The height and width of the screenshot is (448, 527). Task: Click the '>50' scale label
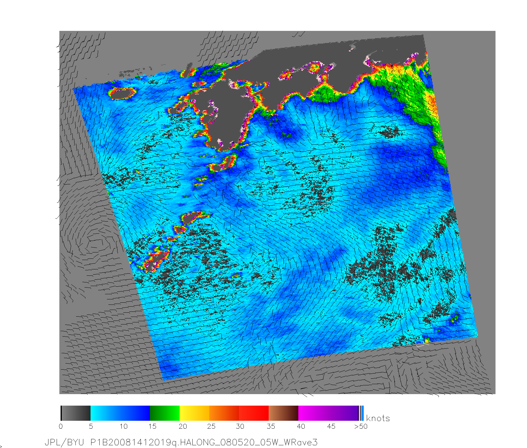pos(361,427)
